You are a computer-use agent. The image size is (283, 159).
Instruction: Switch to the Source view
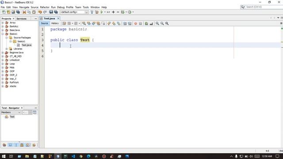click(x=44, y=23)
